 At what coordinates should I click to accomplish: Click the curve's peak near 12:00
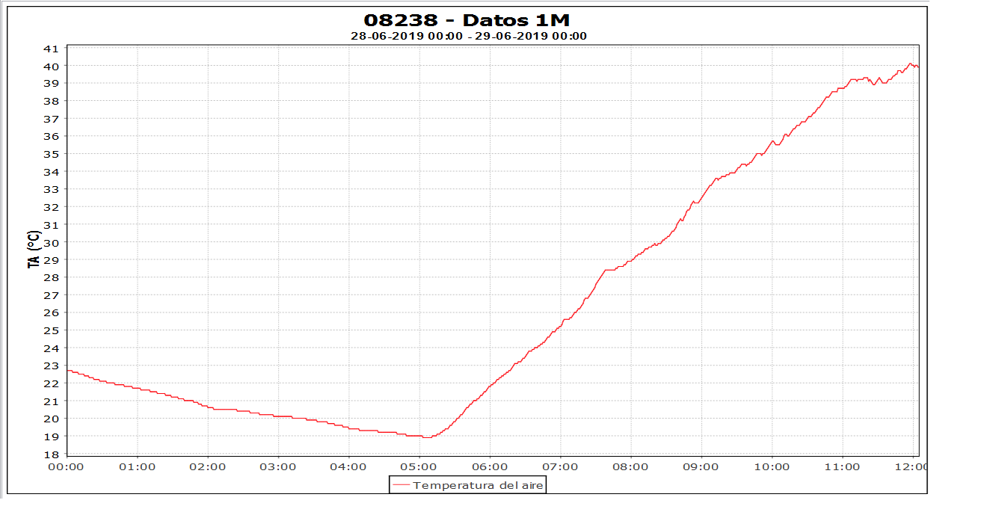(x=910, y=64)
